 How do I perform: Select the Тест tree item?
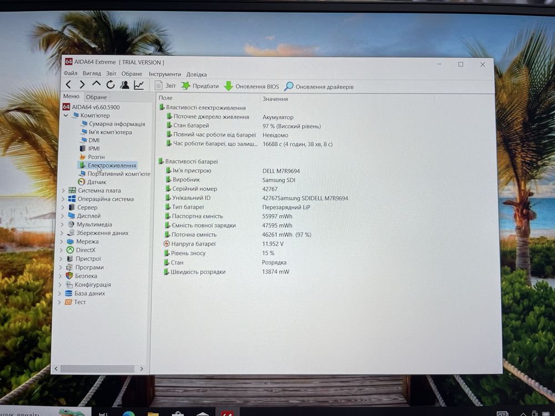pyautogui.click(x=75, y=302)
